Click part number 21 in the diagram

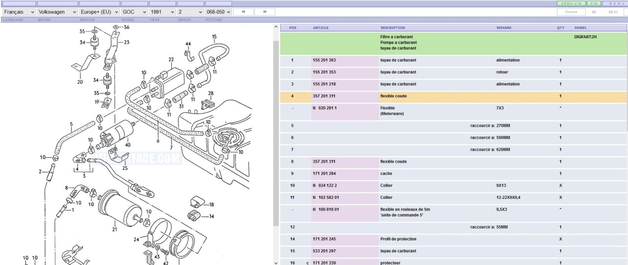click(114, 229)
